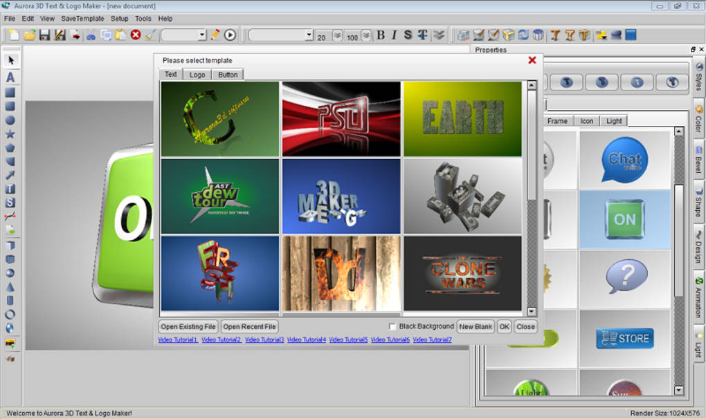The height and width of the screenshot is (419, 706).
Task: Switch to the Logo template tab
Action: (x=197, y=74)
